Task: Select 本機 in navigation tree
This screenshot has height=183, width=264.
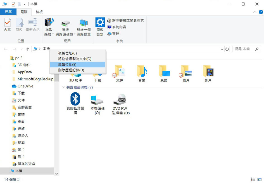Action: pyautogui.click(x=27, y=171)
